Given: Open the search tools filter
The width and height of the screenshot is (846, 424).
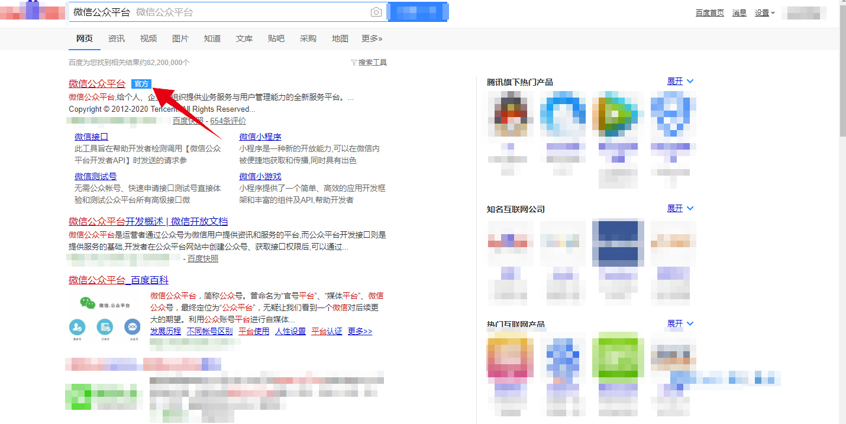Looking at the screenshot, I should tap(369, 62).
